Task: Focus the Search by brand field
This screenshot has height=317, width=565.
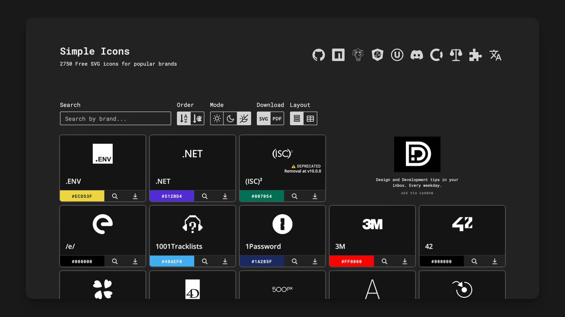Action: point(115,119)
